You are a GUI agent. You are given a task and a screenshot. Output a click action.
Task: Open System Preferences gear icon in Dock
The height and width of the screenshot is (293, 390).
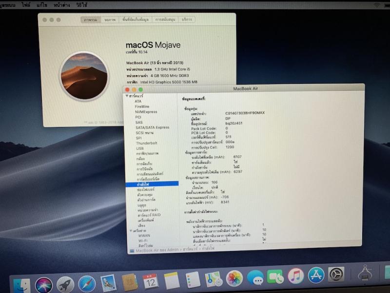point(336,274)
